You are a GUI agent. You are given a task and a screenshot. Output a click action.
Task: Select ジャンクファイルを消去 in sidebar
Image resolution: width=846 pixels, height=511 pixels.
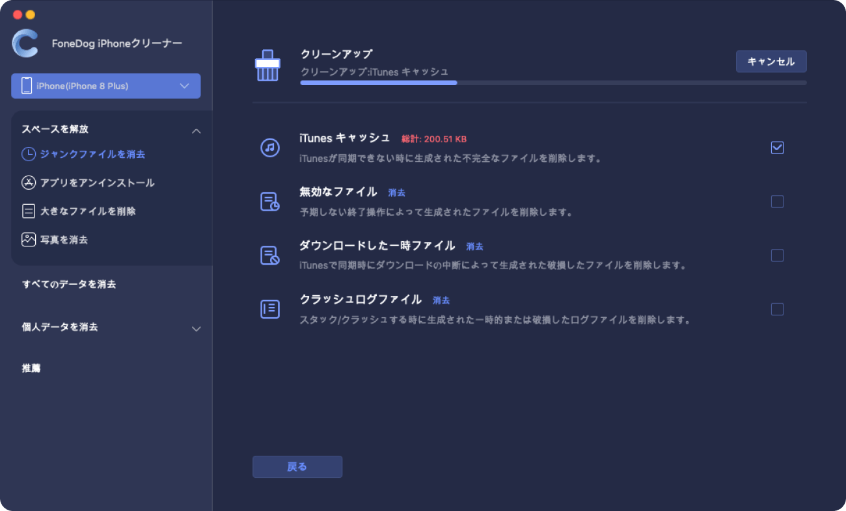(x=92, y=154)
